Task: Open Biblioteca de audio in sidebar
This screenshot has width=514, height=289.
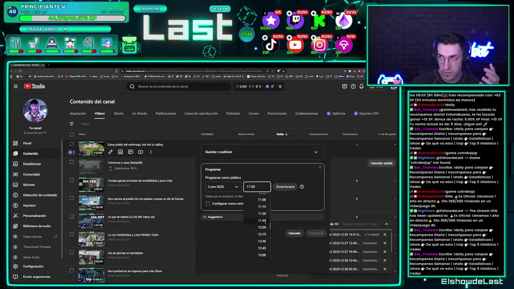Action: (x=36, y=226)
